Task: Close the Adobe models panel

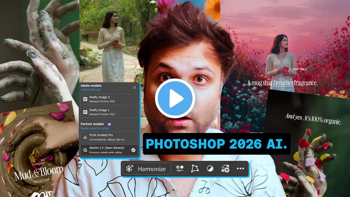Action: coord(135,88)
